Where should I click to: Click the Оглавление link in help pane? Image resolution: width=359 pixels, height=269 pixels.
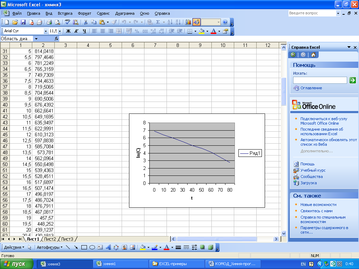pos(311,88)
